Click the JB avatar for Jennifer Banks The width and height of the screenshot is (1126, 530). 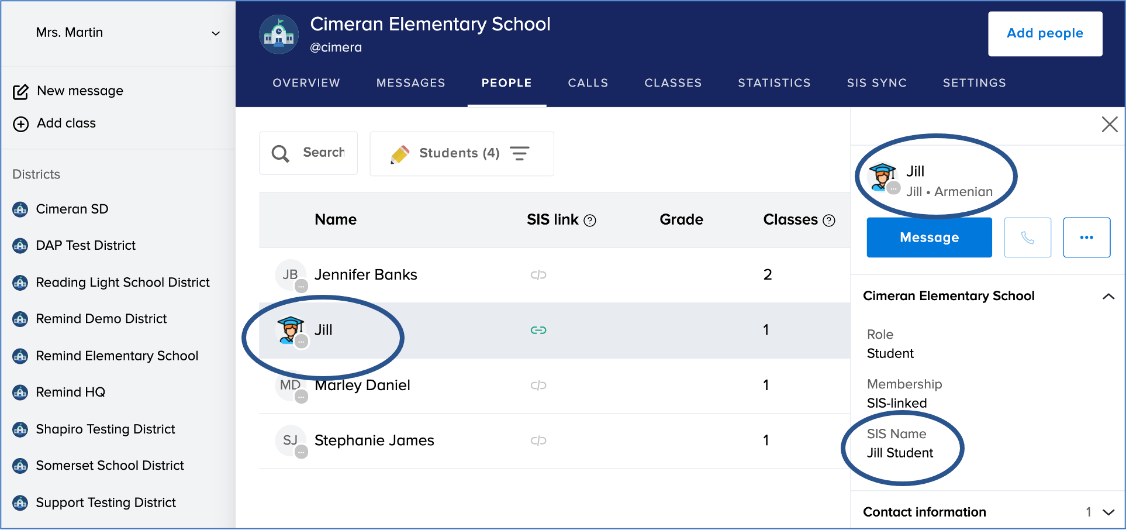pyautogui.click(x=291, y=275)
